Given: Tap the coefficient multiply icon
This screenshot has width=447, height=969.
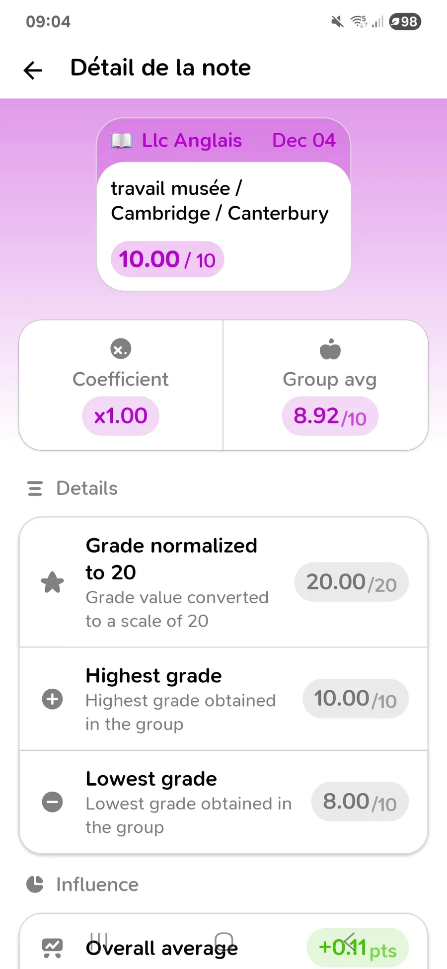Looking at the screenshot, I should tap(121, 349).
